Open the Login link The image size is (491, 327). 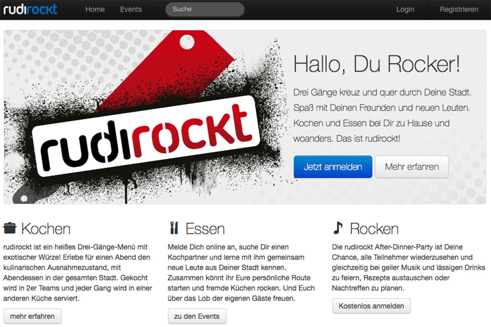coord(405,9)
